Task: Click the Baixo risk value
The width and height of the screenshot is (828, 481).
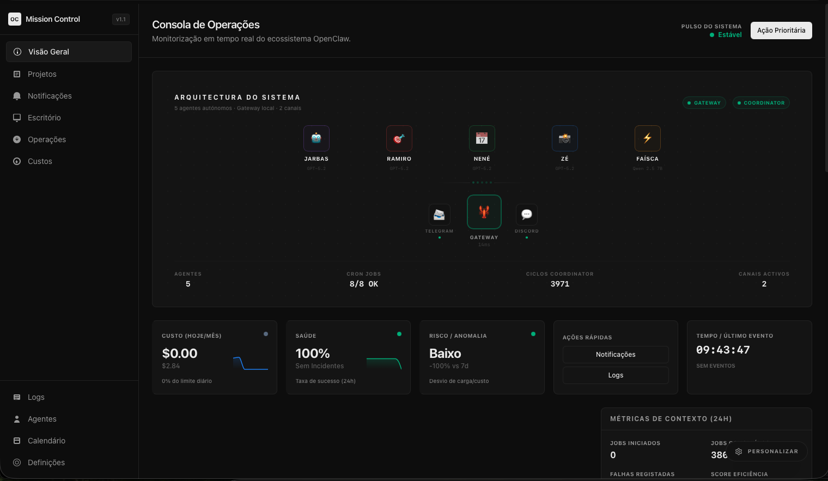Action: (445, 354)
